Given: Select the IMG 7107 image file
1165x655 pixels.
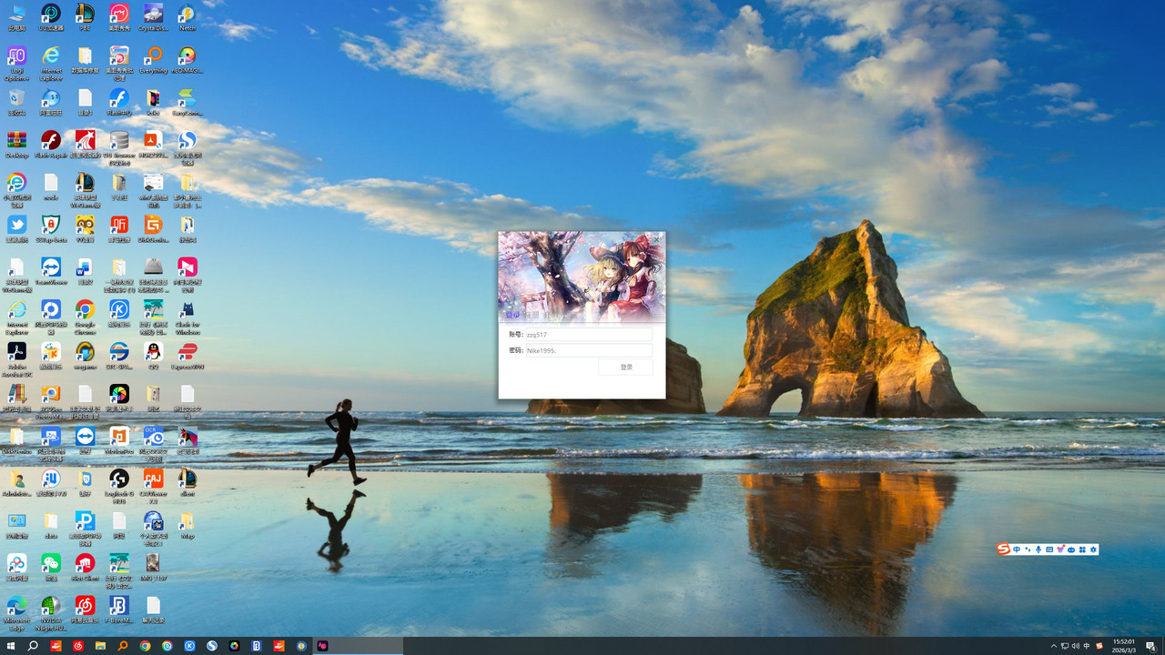Looking at the screenshot, I should click(x=153, y=568).
